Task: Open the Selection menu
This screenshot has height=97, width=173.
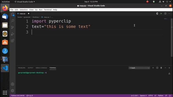Action: (x=24, y=10)
